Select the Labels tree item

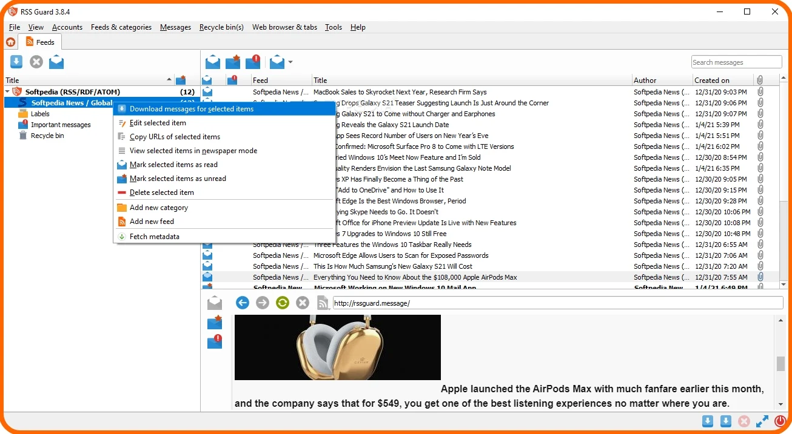(x=40, y=114)
